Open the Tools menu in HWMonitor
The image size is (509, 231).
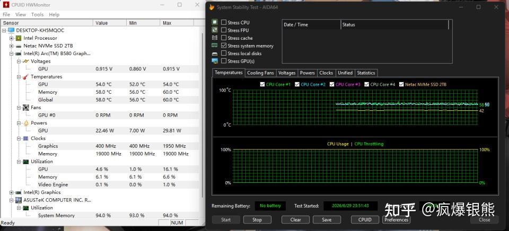click(37, 15)
